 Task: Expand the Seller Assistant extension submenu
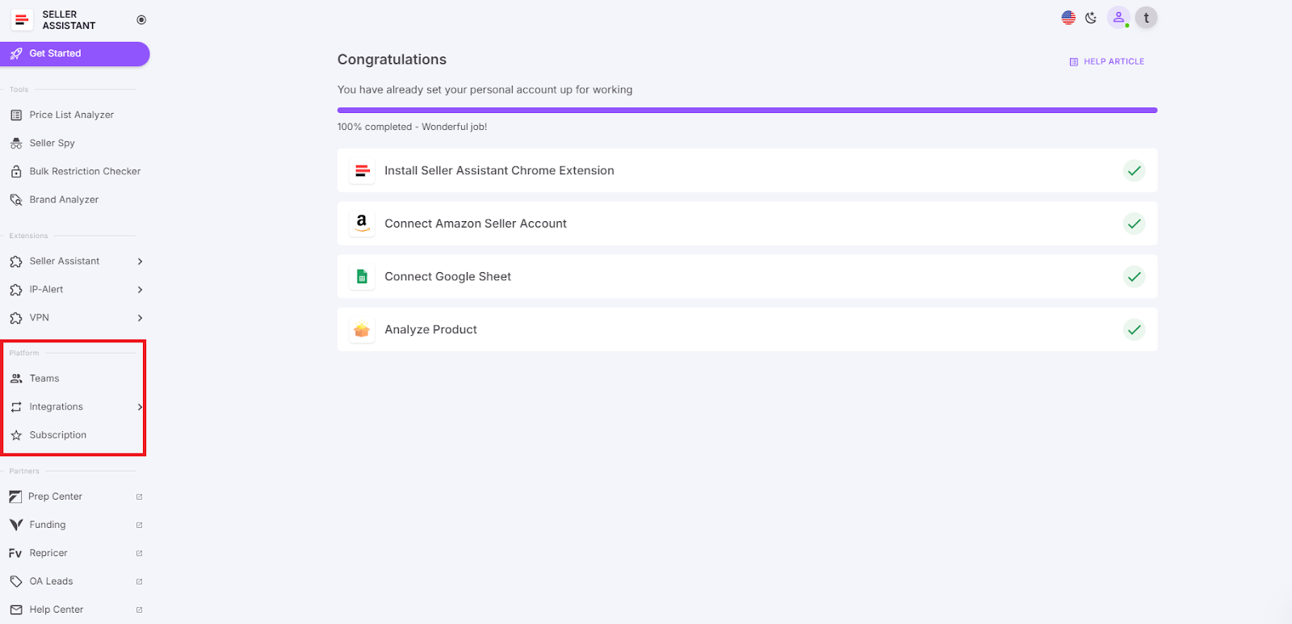140,262
